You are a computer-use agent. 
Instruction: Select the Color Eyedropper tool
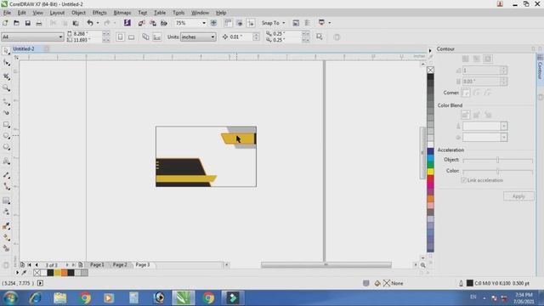[x=6, y=226]
